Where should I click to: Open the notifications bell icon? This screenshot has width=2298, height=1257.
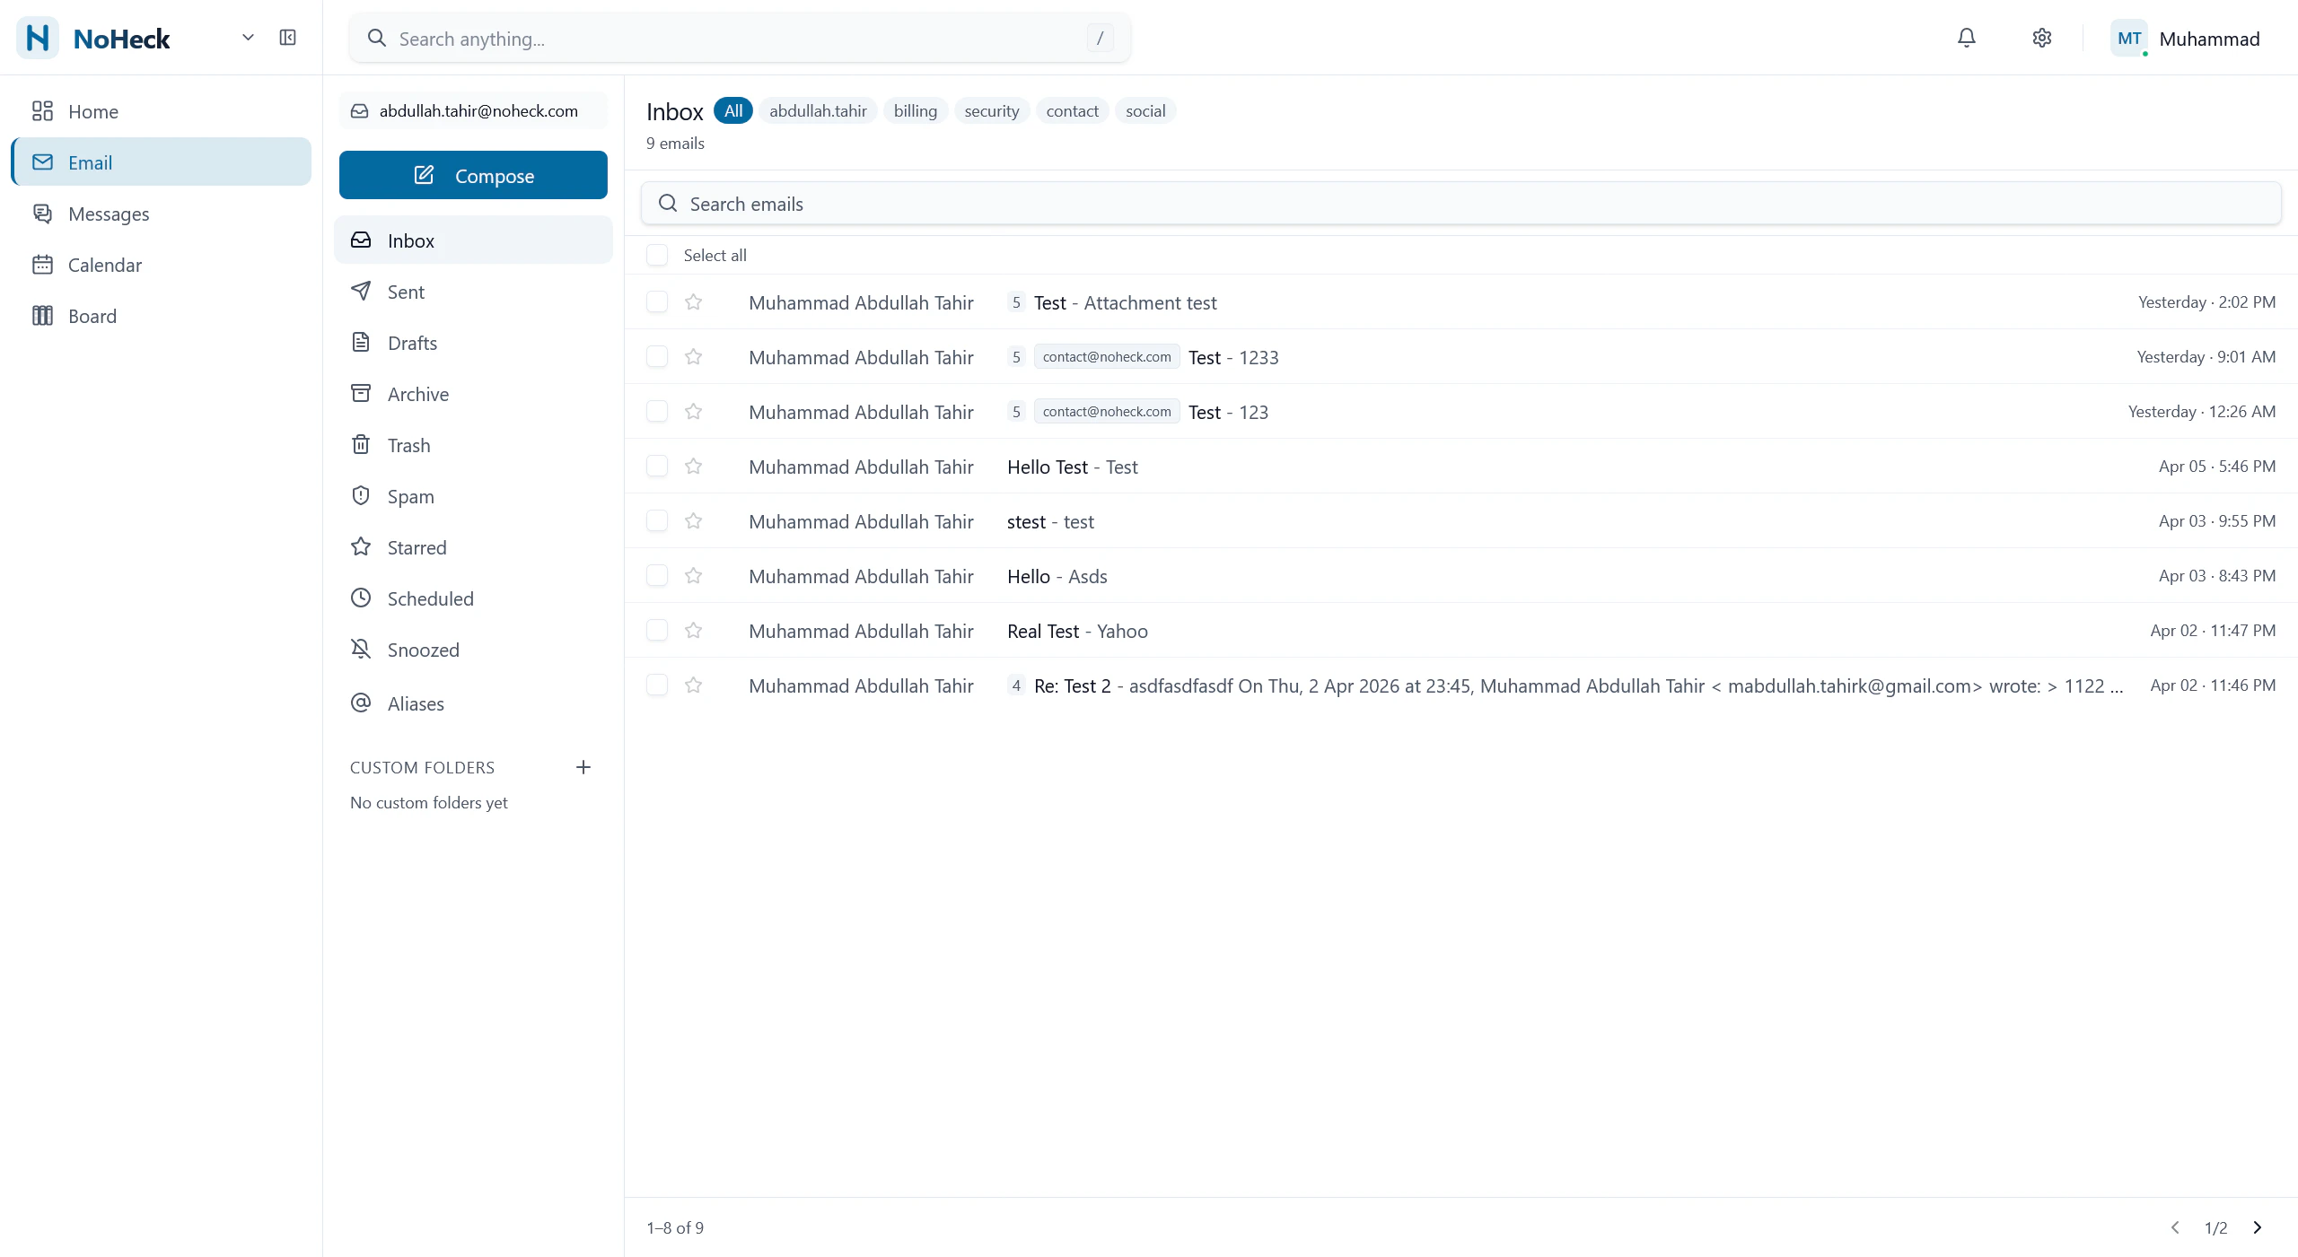click(1966, 38)
